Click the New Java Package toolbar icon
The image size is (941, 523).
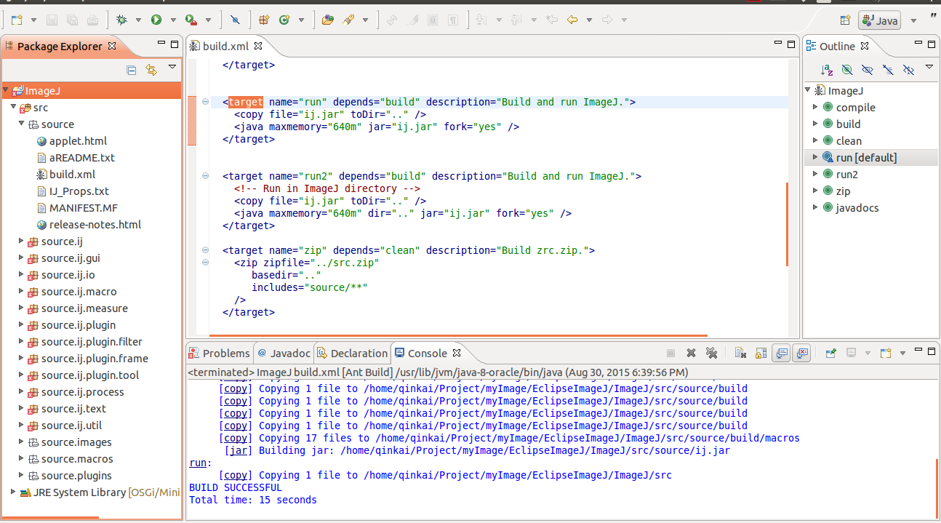pos(264,20)
